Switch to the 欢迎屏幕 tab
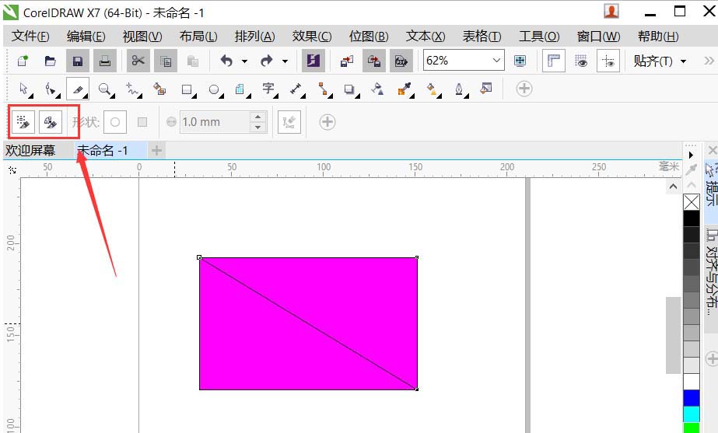The height and width of the screenshot is (433, 718). click(x=31, y=151)
